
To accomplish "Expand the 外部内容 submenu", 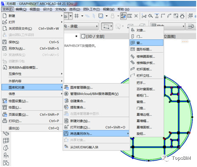I will coord(32,81).
